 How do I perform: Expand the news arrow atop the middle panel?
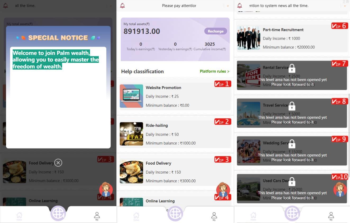pyautogui.click(x=228, y=6)
